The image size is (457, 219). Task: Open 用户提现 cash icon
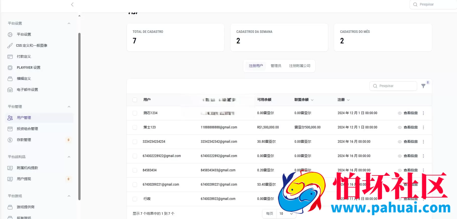pos(10,179)
